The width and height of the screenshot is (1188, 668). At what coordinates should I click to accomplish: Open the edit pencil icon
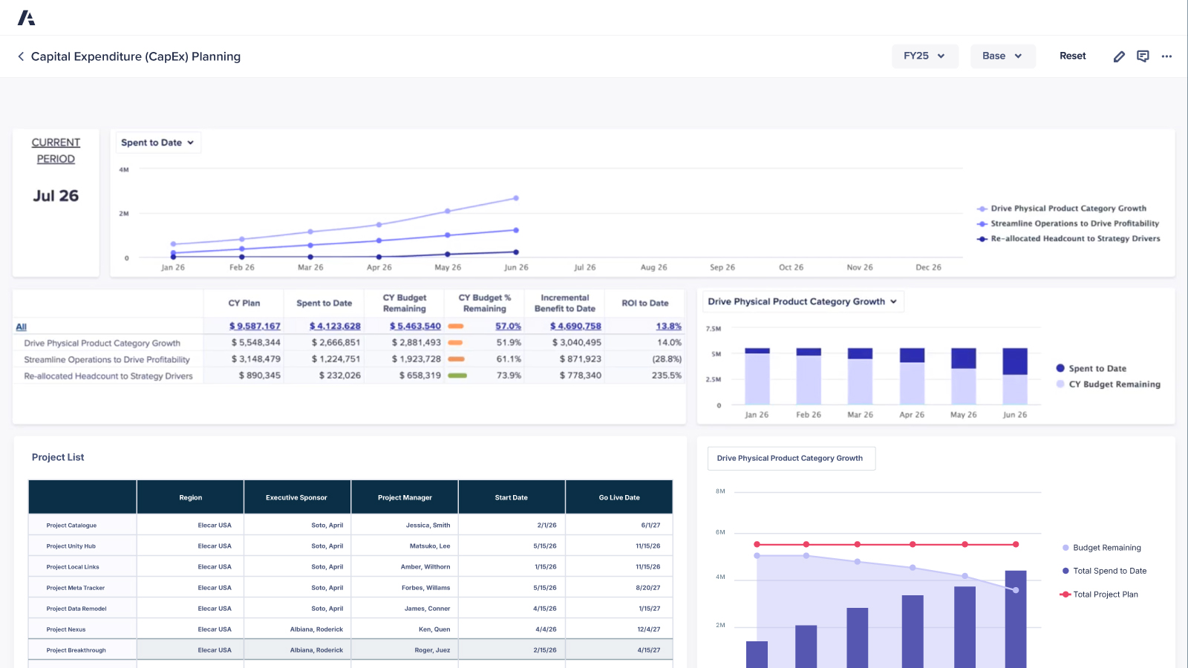1119,56
